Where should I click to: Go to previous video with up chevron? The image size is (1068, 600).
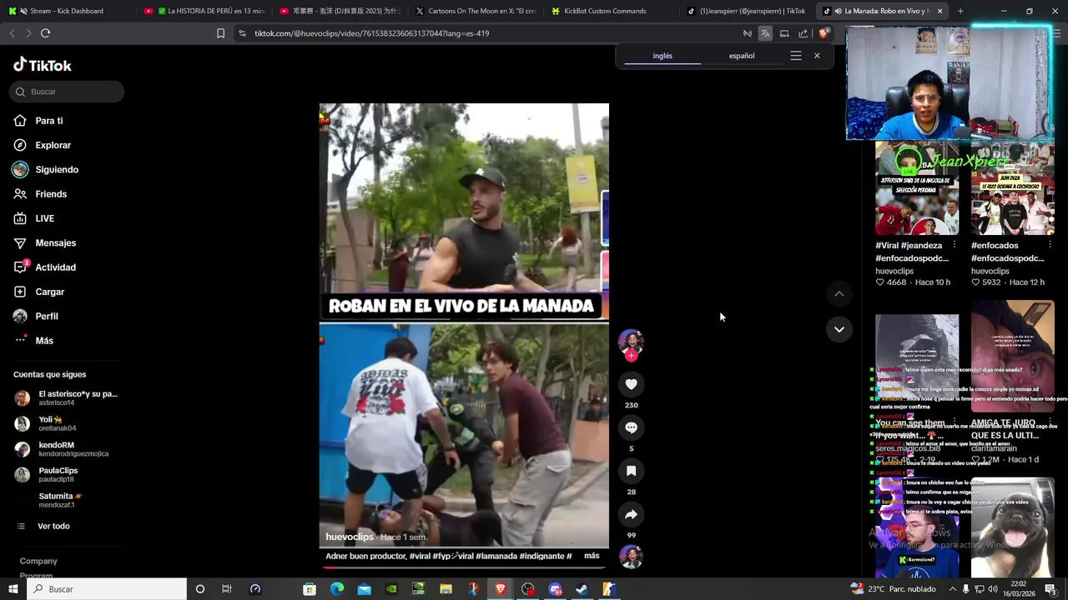839,294
